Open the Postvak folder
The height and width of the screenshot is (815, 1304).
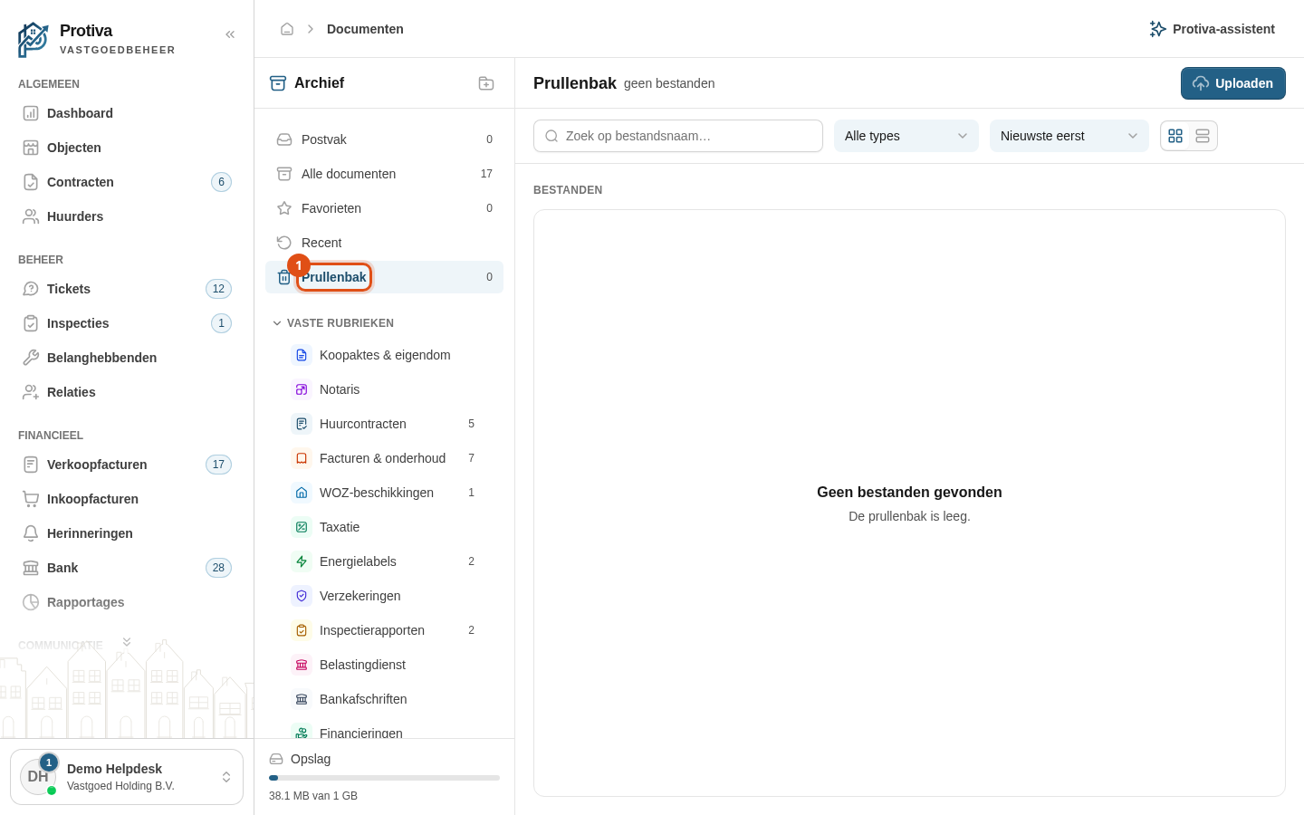384,139
